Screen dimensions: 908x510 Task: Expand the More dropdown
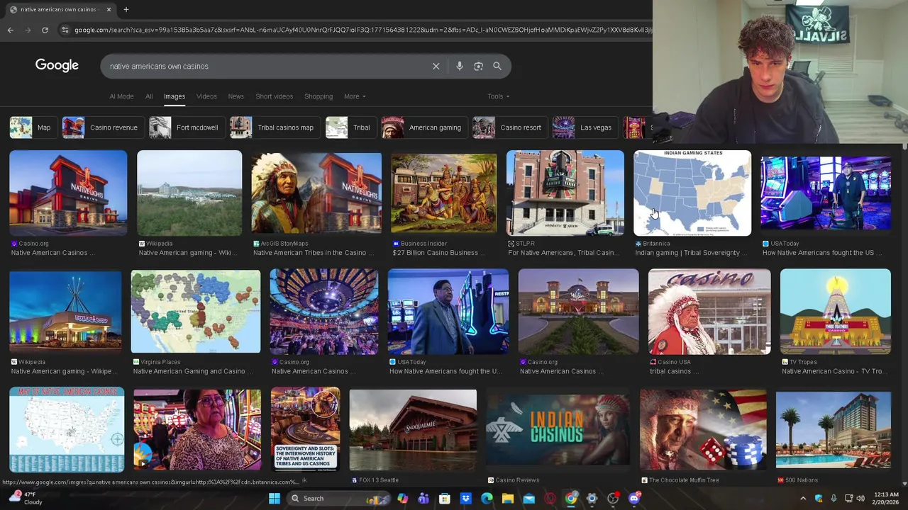(x=355, y=96)
